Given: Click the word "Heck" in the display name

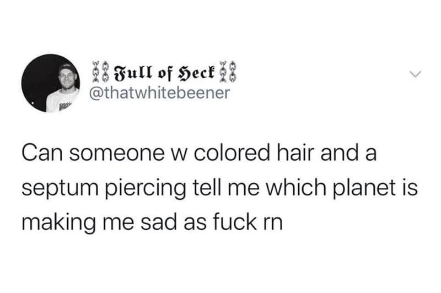Looking at the screenshot, I should pos(196,73).
